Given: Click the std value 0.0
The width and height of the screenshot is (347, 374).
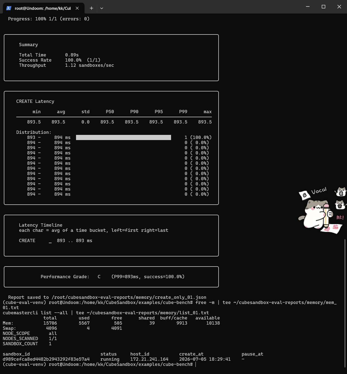Looking at the screenshot, I should [86, 122].
